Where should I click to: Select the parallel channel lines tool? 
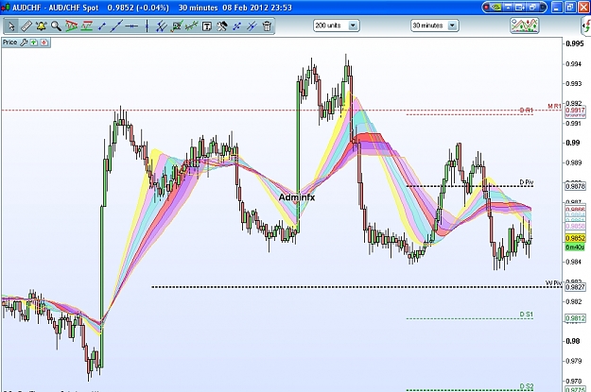tap(162, 26)
